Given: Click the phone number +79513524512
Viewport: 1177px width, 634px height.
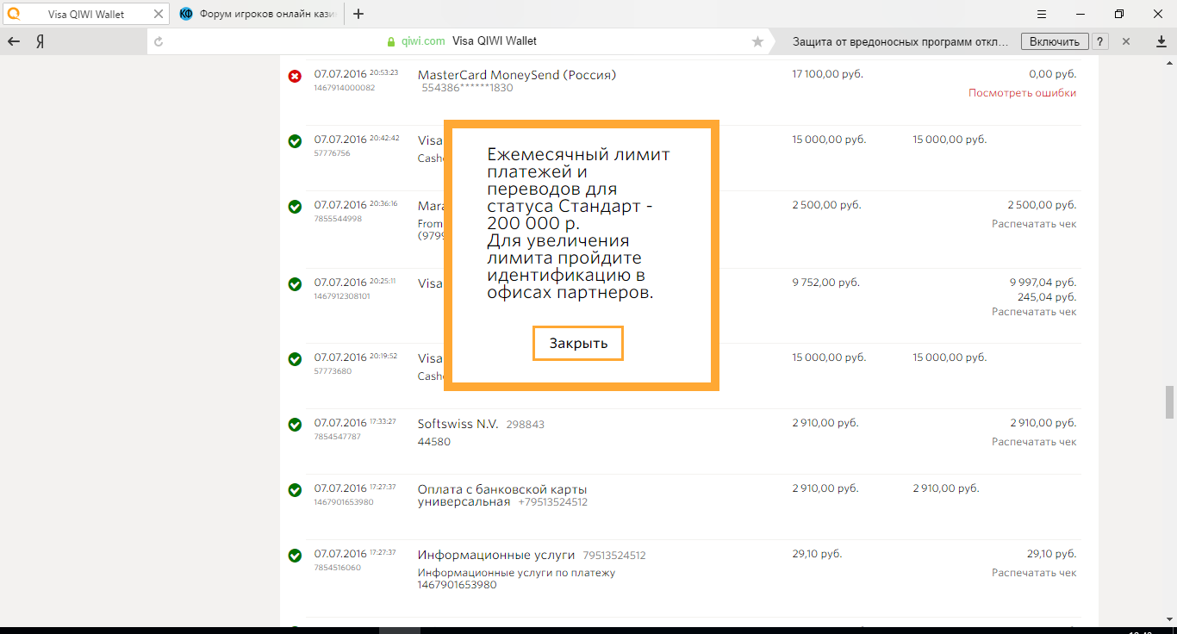Looking at the screenshot, I should coord(552,502).
